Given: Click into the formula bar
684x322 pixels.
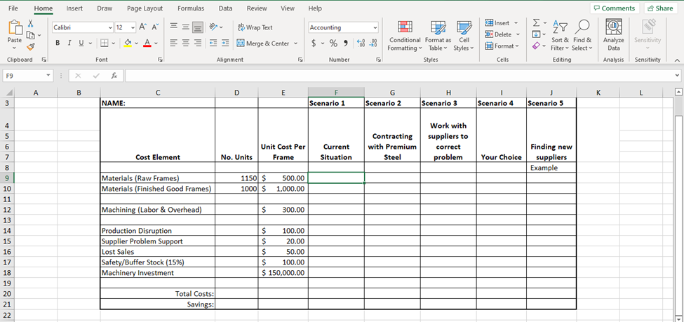Looking at the screenshot, I should tap(399, 76).
